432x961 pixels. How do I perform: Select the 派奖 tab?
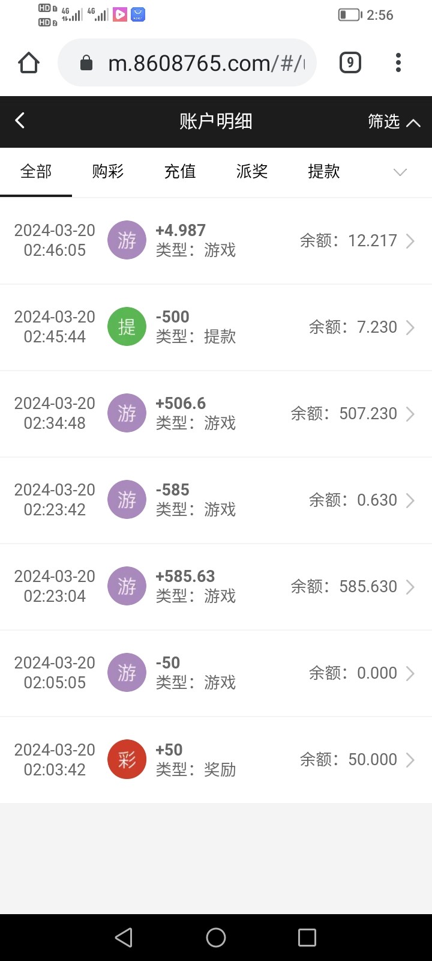click(252, 172)
